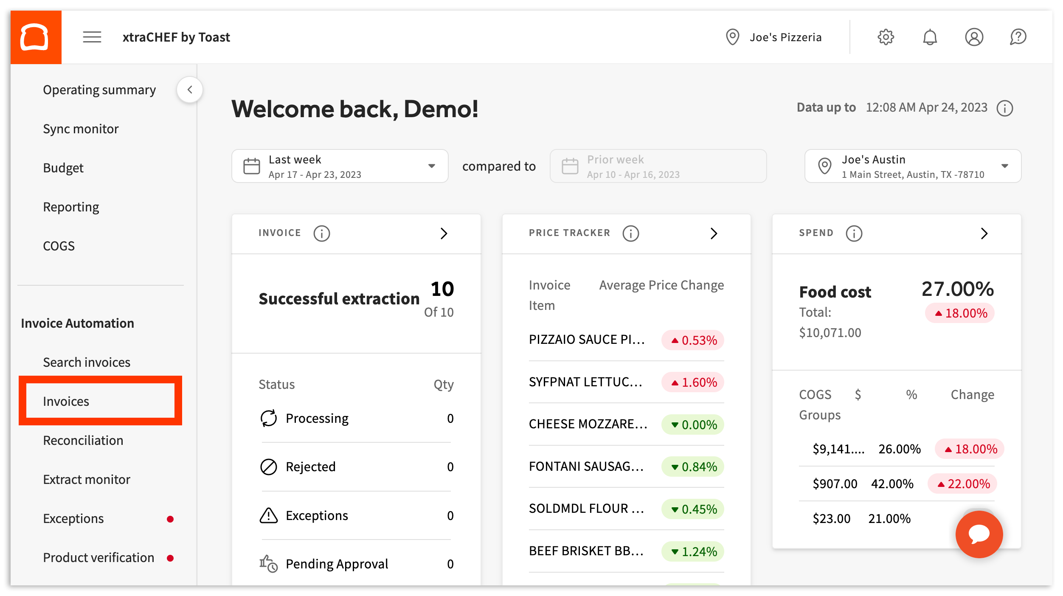Screen dimensions: 1063x596
Task: Click the user profile icon
Action: pos(974,37)
